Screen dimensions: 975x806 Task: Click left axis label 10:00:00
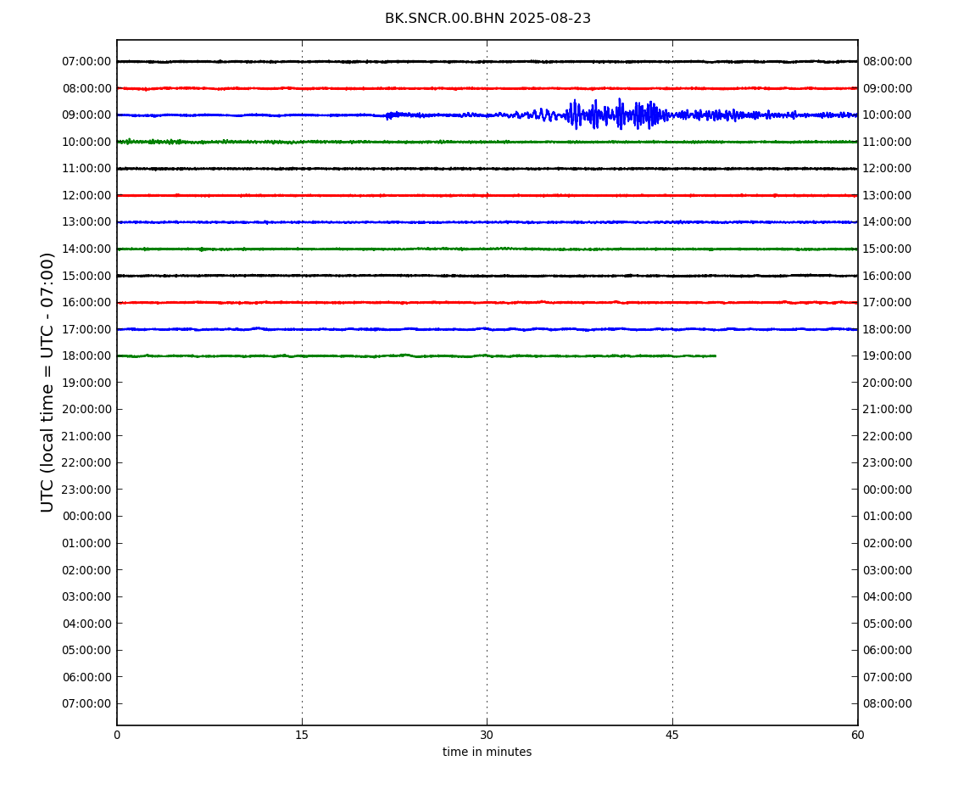pyautogui.click(x=87, y=142)
